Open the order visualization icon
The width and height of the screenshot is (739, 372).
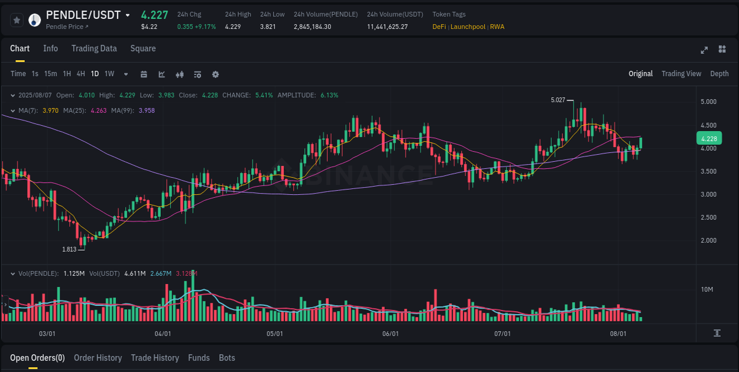(197, 74)
